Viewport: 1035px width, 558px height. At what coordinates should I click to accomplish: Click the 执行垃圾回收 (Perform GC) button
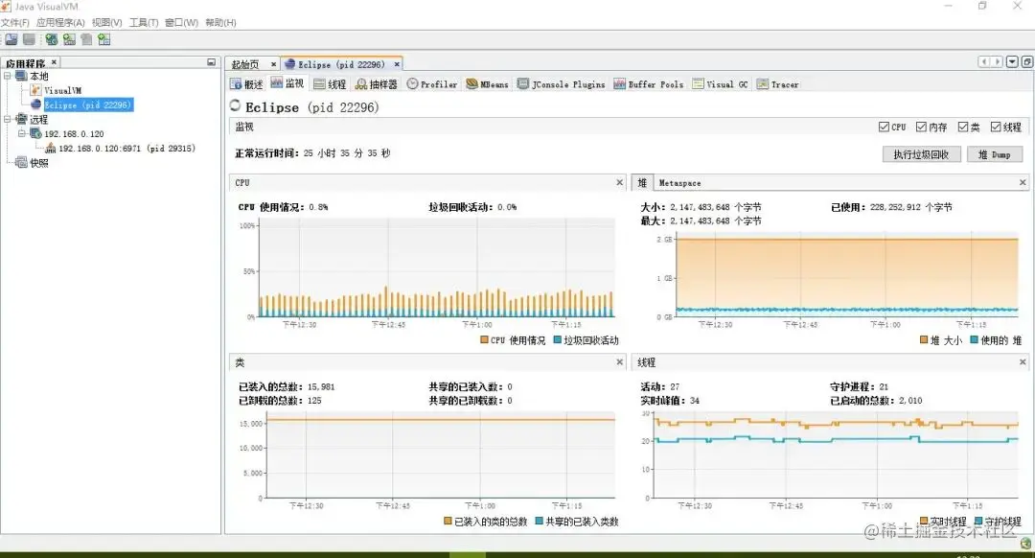pos(922,154)
